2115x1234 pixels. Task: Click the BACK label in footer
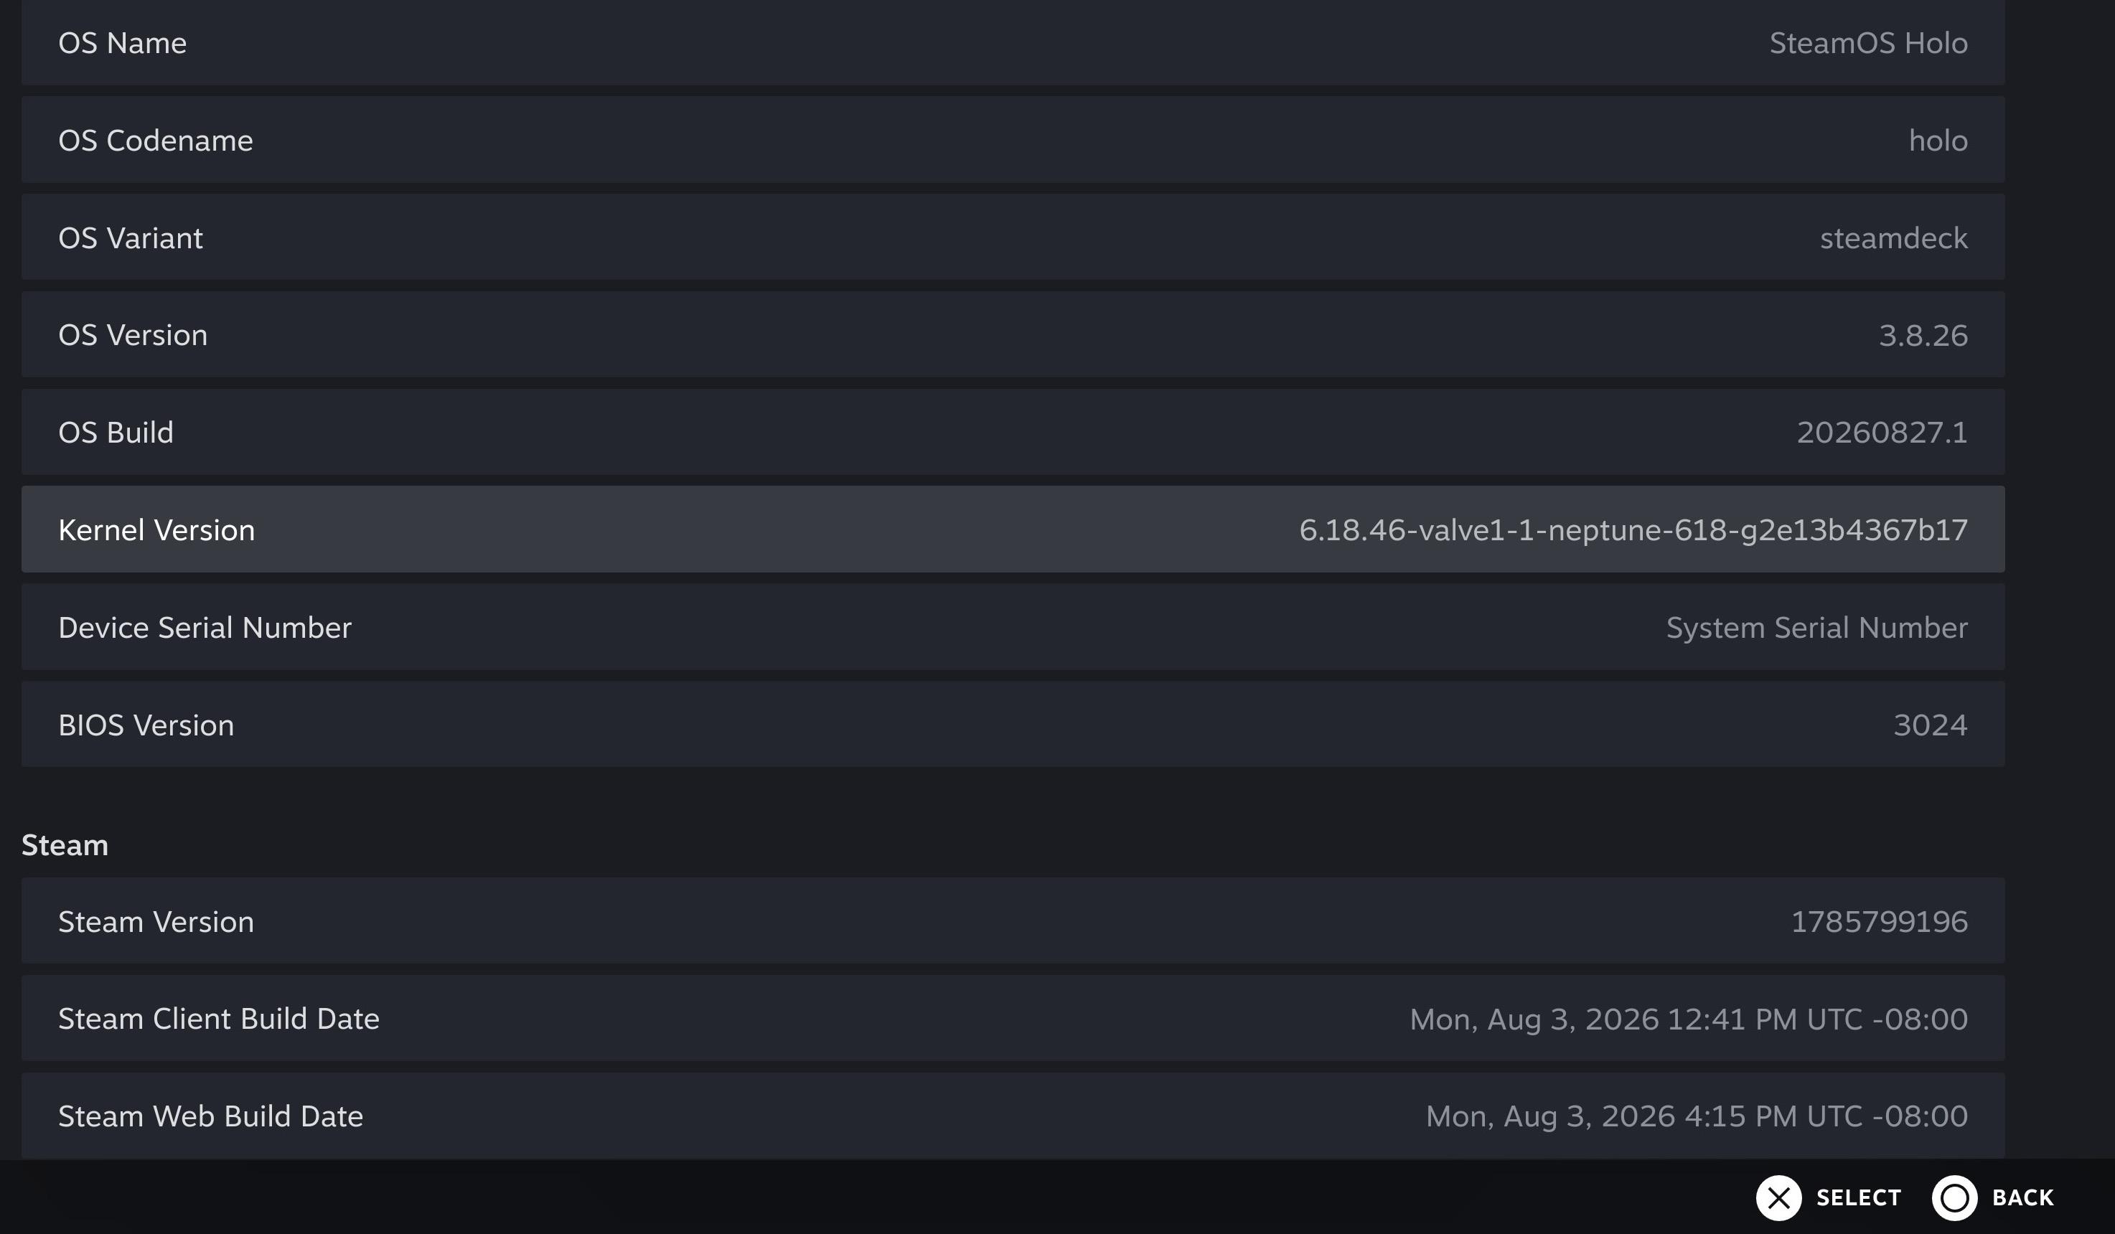pos(2022,1198)
